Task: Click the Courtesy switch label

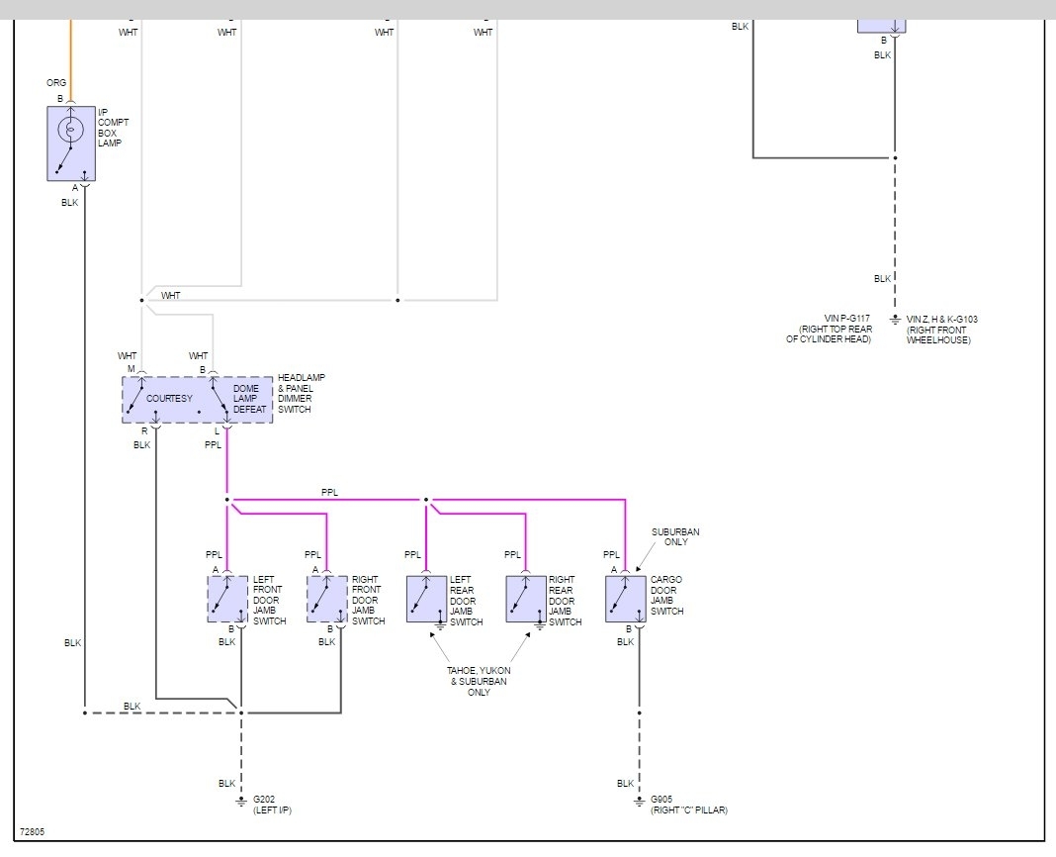Action: (x=169, y=399)
